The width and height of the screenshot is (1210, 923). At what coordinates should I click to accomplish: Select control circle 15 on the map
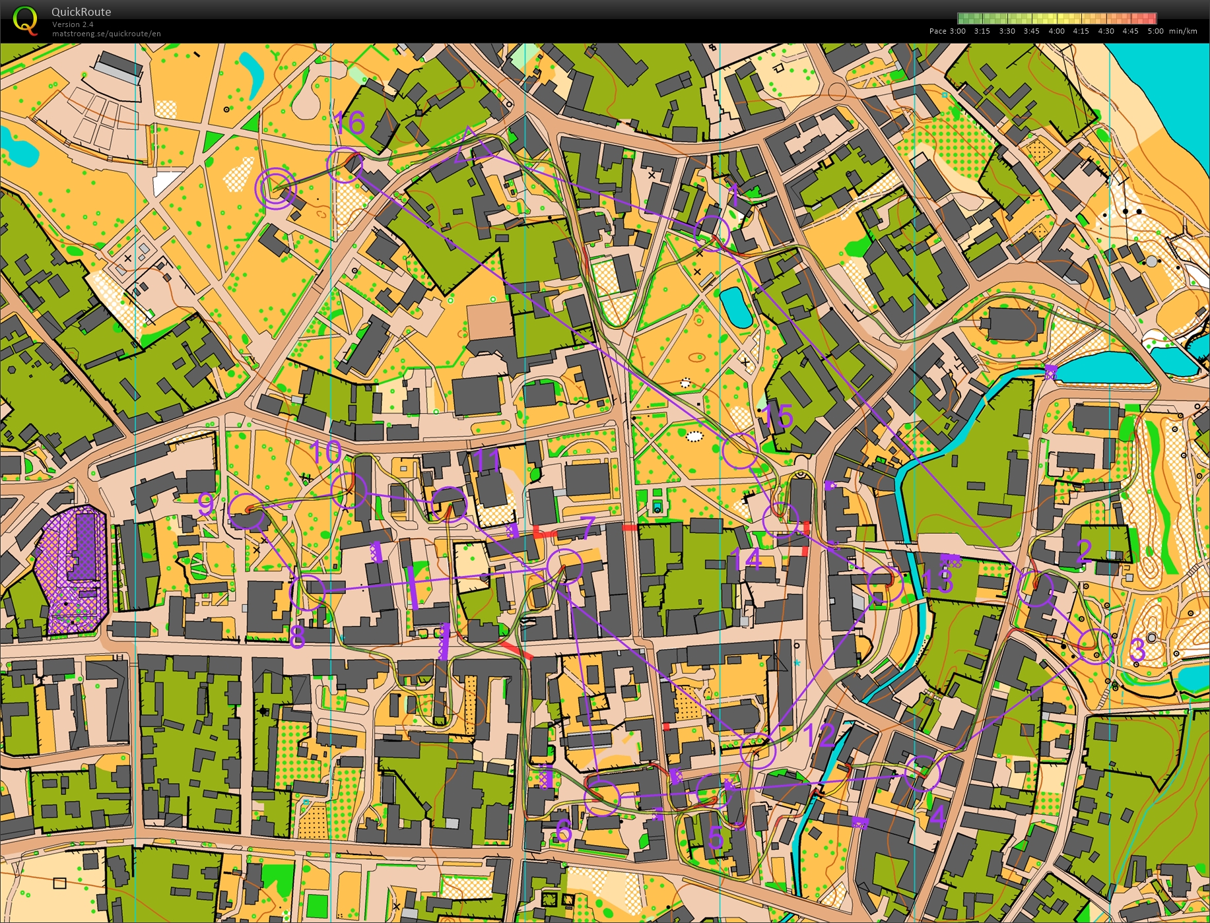[x=740, y=451]
